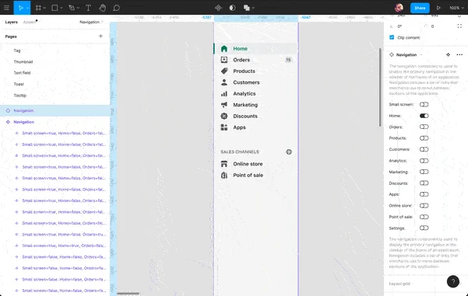This screenshot has width=468, height=296.
Task: Toggle the Apps property switch
Action: 424,194
